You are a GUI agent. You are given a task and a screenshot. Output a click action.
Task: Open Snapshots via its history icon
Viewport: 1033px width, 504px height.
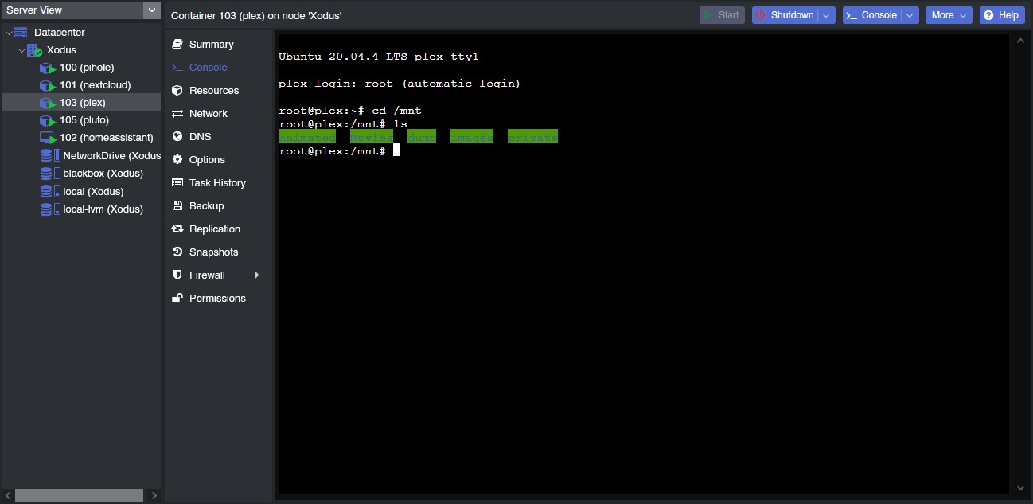point(177,252)
